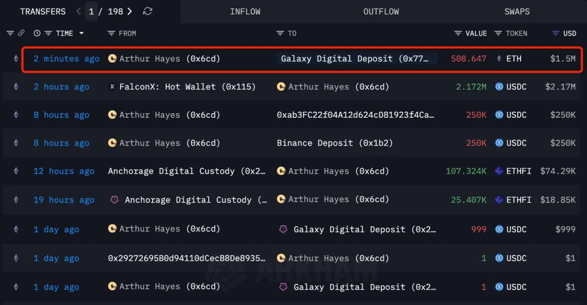587x305 pixels.
Task: Click ETHFI token icon in 107.324K row
Action: click(499, 171)
